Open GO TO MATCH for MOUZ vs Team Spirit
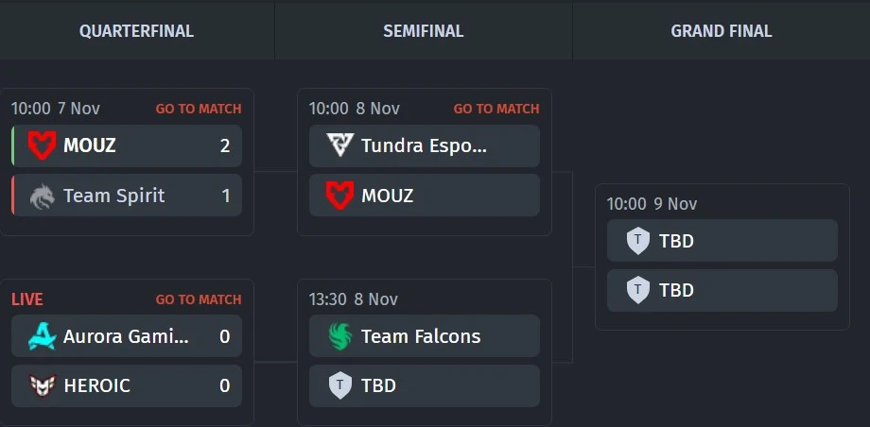870x427 pixels. pyautogui.click(x=199, y=109)
